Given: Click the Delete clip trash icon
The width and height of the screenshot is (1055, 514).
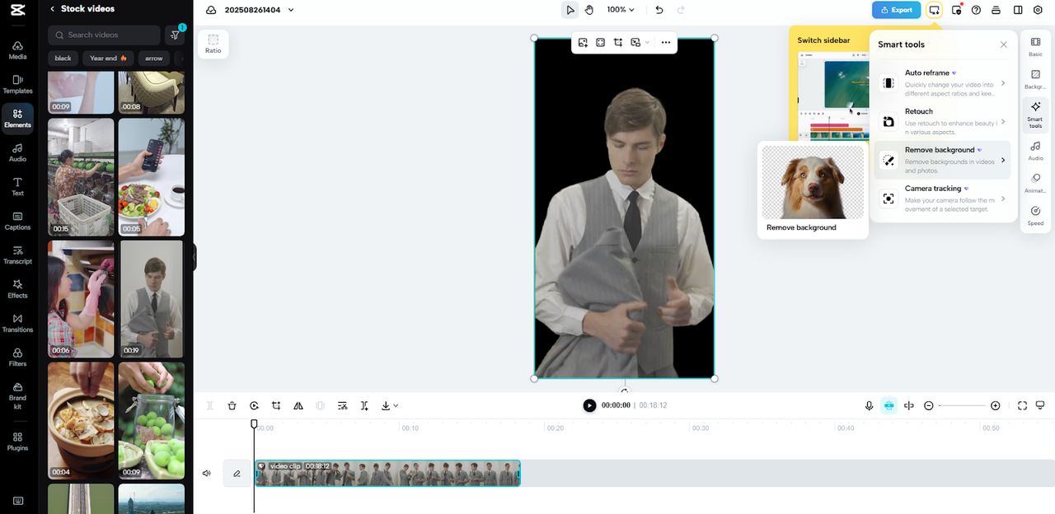Looking at the screenshot, I should click(232, 405).
